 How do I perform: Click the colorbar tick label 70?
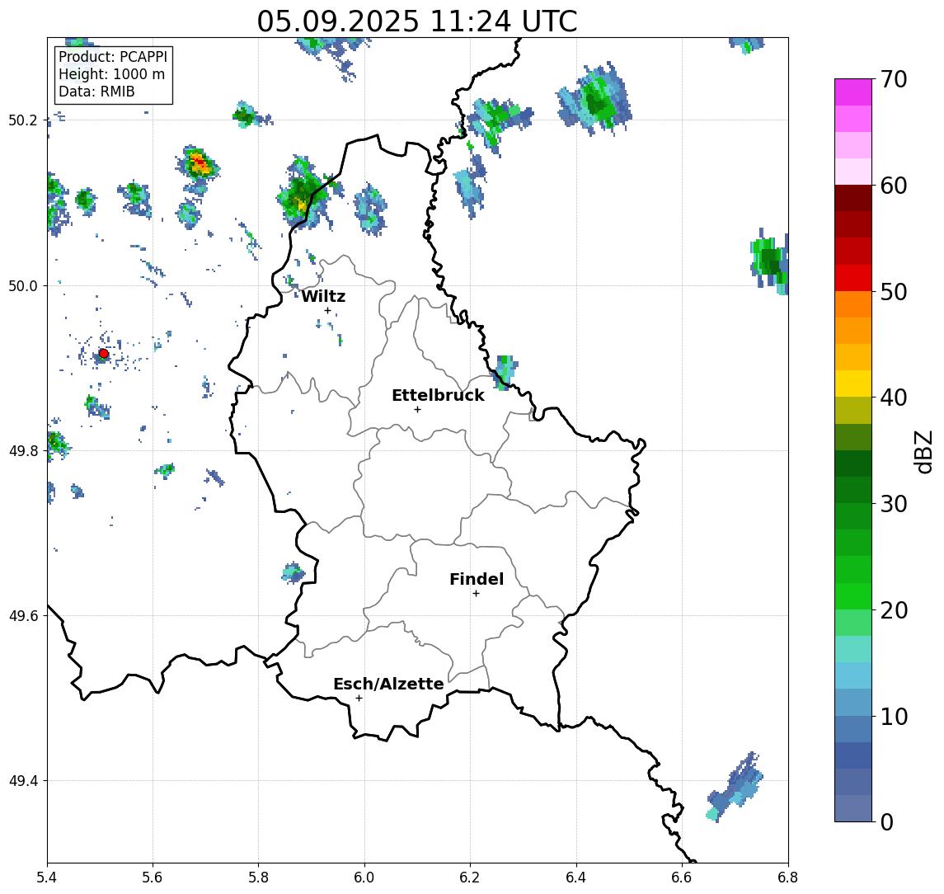click(x=894, y=79)
